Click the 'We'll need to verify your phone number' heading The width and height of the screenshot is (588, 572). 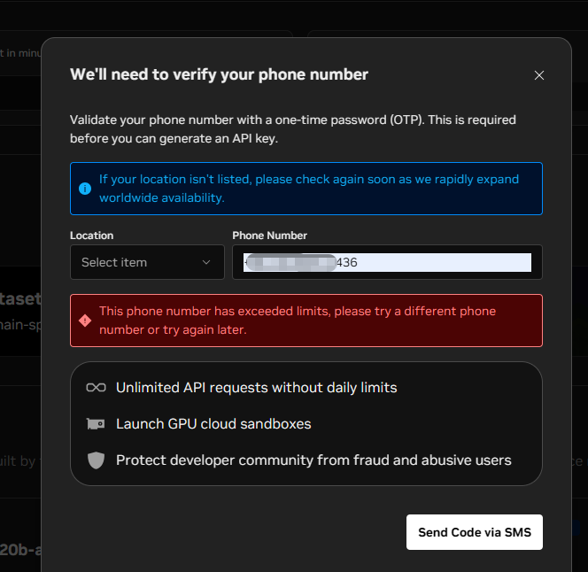point(219,74)
